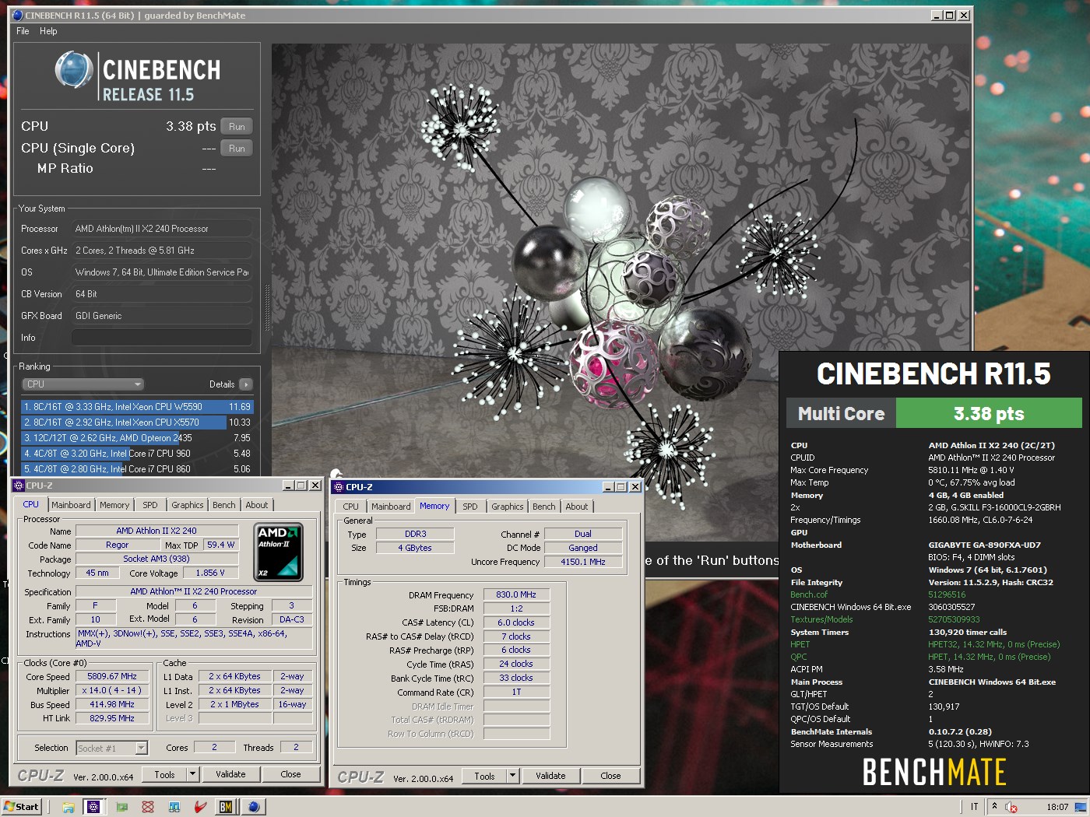Click the Core Speed 5809.67 MHz value
Screen dimensions: 1090x817
coord(111,677)
